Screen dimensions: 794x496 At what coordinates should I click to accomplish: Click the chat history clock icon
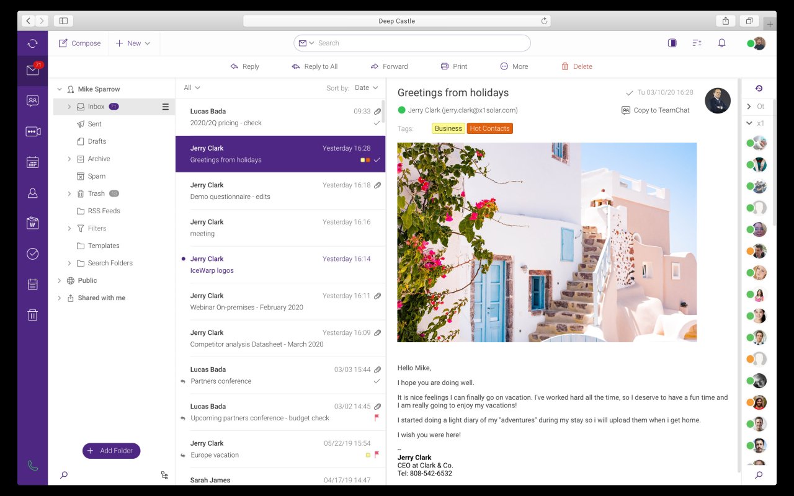coord(759,89)
